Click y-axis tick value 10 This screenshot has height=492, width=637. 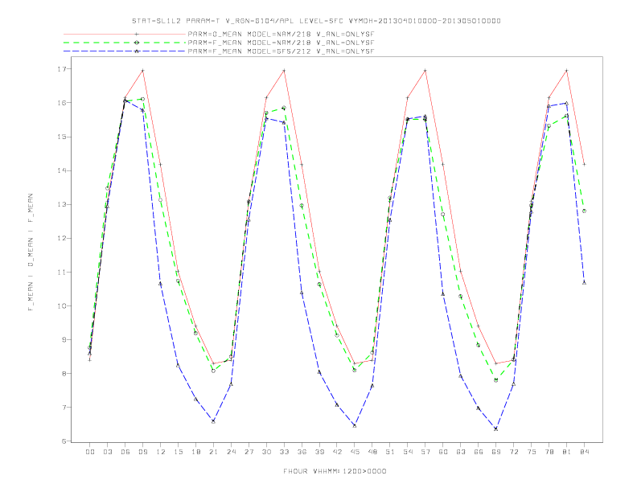point(61,305)
